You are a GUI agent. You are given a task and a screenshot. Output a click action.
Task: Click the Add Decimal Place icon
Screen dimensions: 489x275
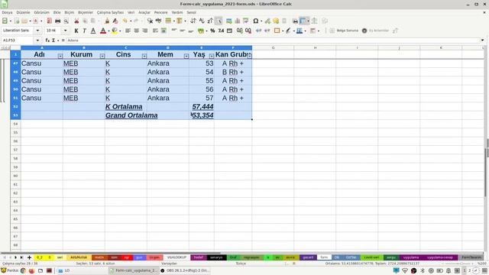[x=239, y=31]
